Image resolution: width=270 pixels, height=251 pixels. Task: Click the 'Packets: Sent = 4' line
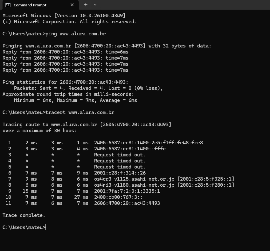coord(88,88)
